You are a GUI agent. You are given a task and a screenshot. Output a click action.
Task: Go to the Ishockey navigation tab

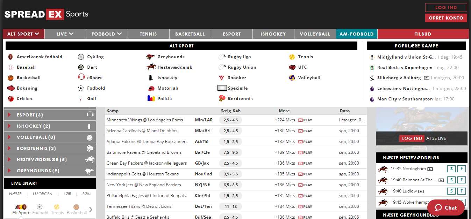pyautogui.click(x=273, y=34)
